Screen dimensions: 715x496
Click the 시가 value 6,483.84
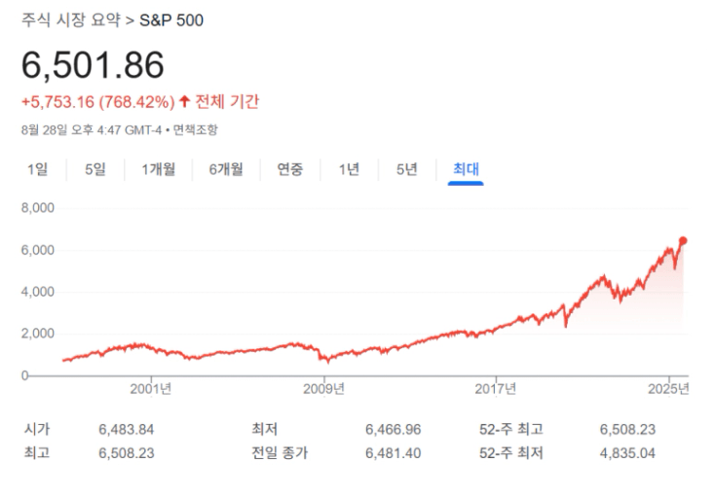(127, 429)
